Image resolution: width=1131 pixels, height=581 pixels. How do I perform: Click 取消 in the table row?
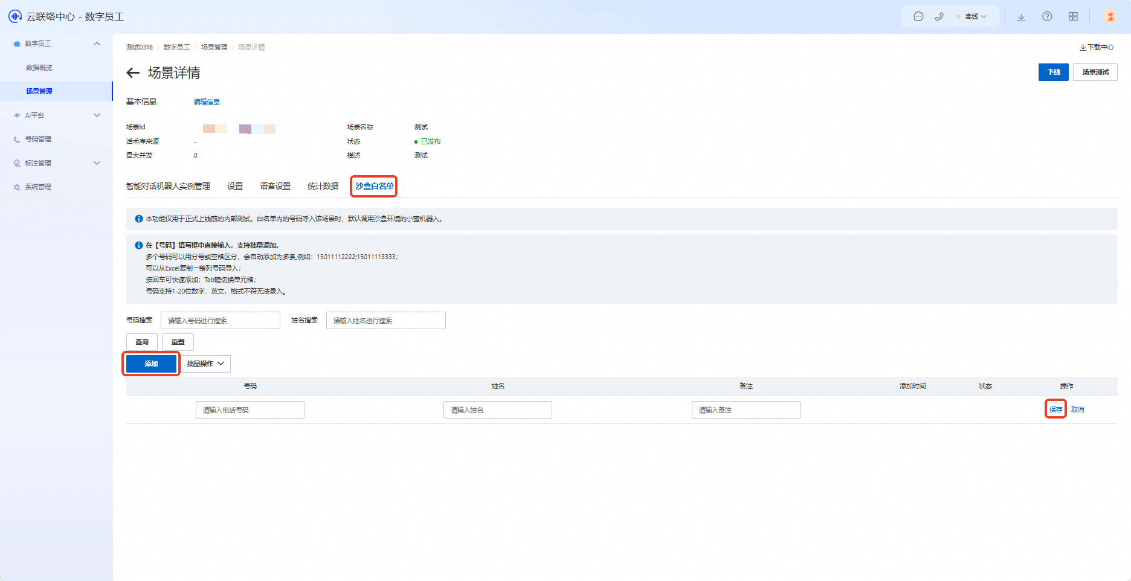click(1077, 409)
